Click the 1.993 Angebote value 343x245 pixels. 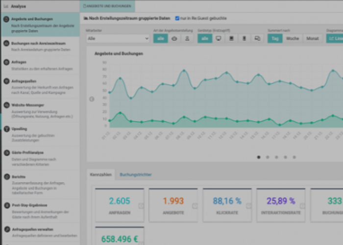point(173,201)
